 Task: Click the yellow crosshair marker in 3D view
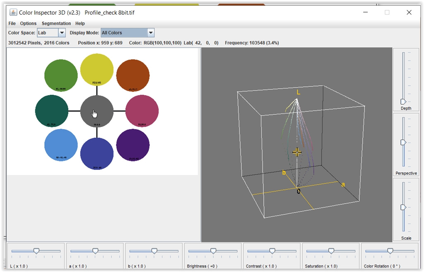tap(297, 152)
